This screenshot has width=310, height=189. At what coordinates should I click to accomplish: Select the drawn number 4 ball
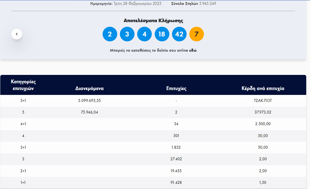(144, 34)
